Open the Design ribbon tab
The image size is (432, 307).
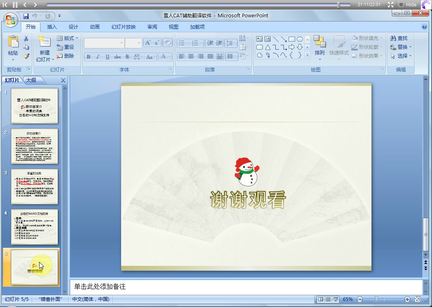coord(73,27)
